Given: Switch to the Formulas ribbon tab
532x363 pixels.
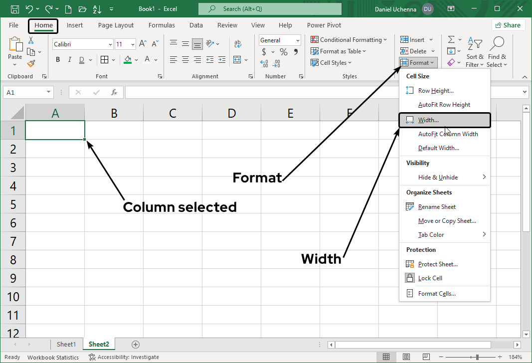Looking at the screenshot, I should point(162,25).
